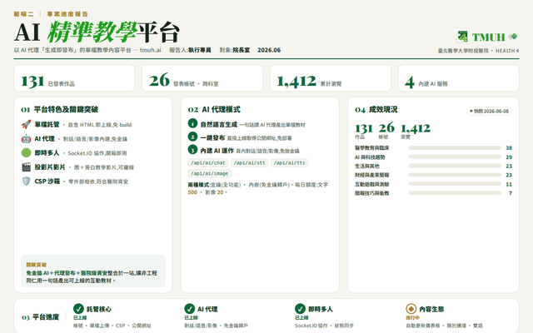Click the 2026.06 date in header

(x=269, y=50)
